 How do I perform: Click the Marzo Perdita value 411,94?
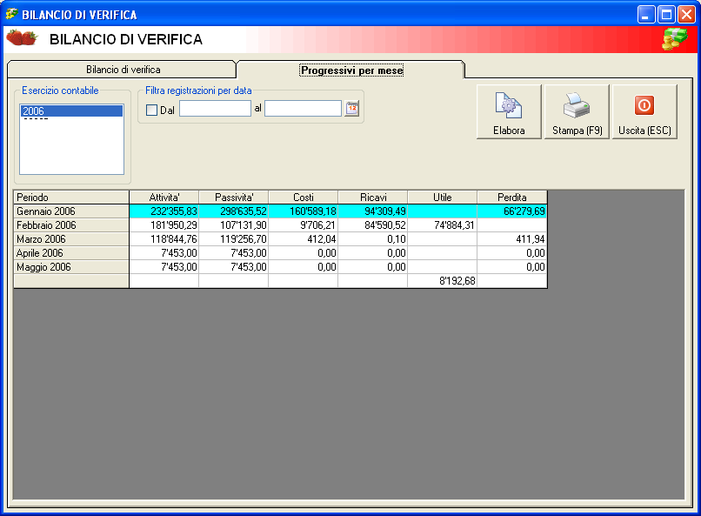[512, 239]
